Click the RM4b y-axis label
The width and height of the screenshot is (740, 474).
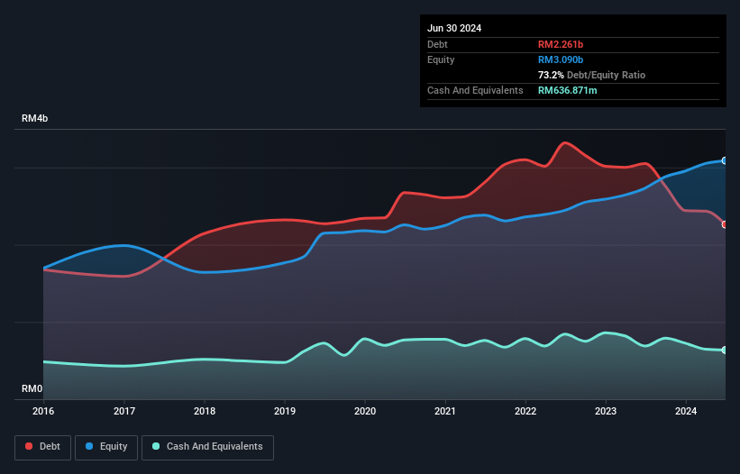tap(35, 119)
